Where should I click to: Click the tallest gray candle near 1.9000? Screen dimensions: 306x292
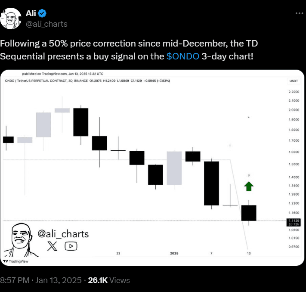tap(43, 125)
